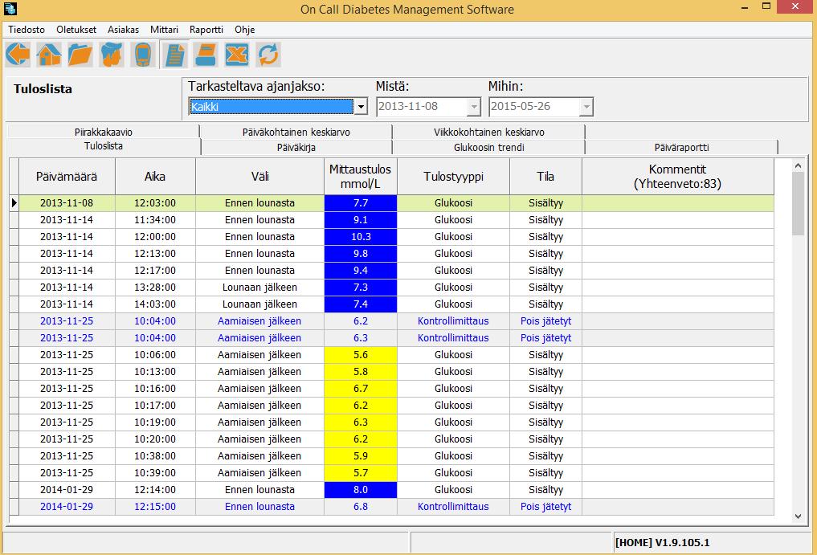Click Lounaan jälkeen in 14:03:00 row
The height and width of the screenshot is (555, 817).
click(259, 304)
